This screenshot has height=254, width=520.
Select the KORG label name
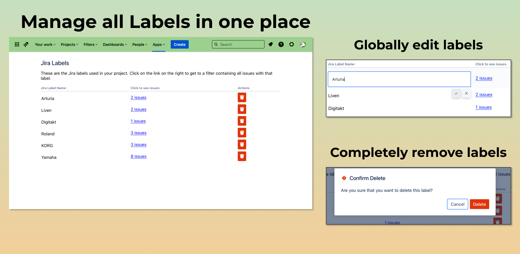click(47, 146)
